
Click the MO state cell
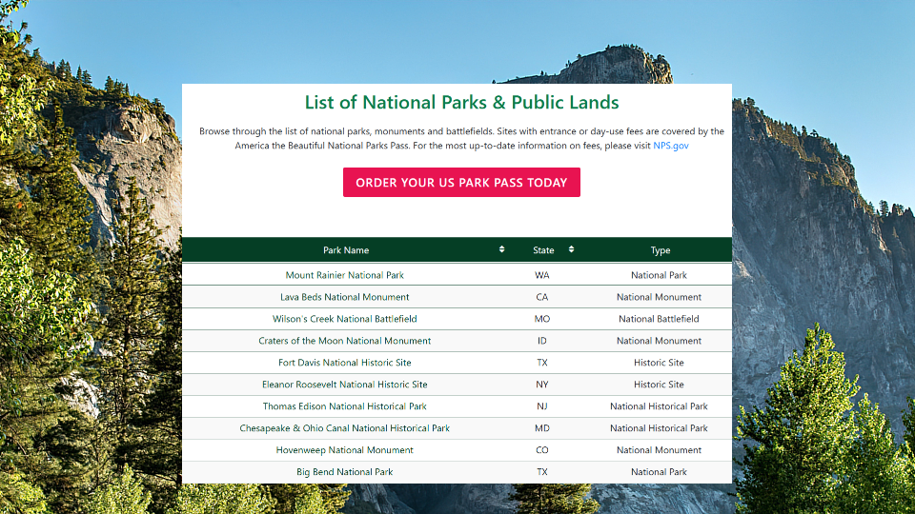click(542, 319)
